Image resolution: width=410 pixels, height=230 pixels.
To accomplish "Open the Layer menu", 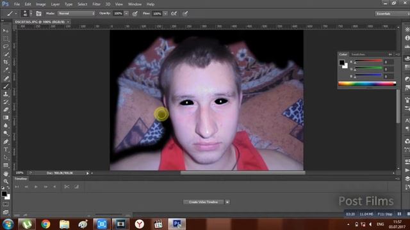I will (x=55, y=4).
